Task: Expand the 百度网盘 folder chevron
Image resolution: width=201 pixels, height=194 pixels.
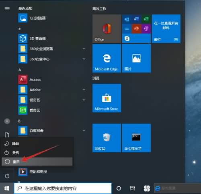Action: [x=84, y=131]
